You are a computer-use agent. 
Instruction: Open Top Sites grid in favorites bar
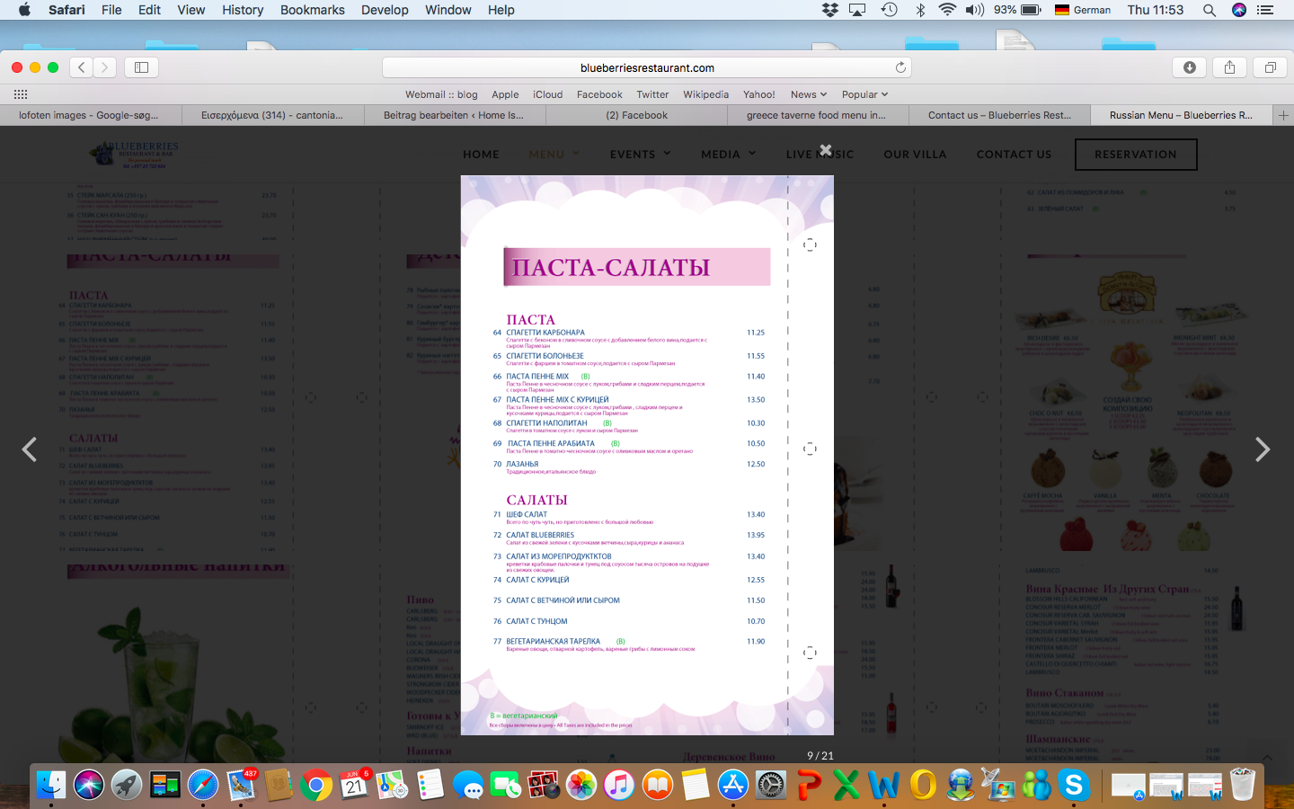pos(21,94)
